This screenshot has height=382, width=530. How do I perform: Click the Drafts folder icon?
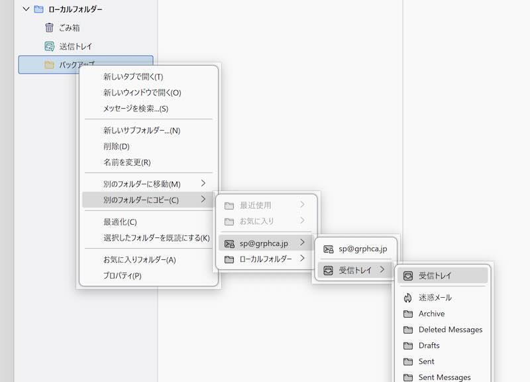[408, 346]
